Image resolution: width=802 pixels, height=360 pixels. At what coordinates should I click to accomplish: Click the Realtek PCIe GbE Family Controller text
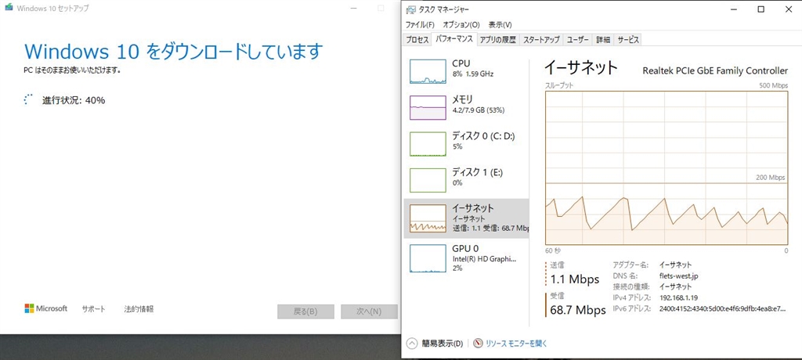[x=715, y=70]
